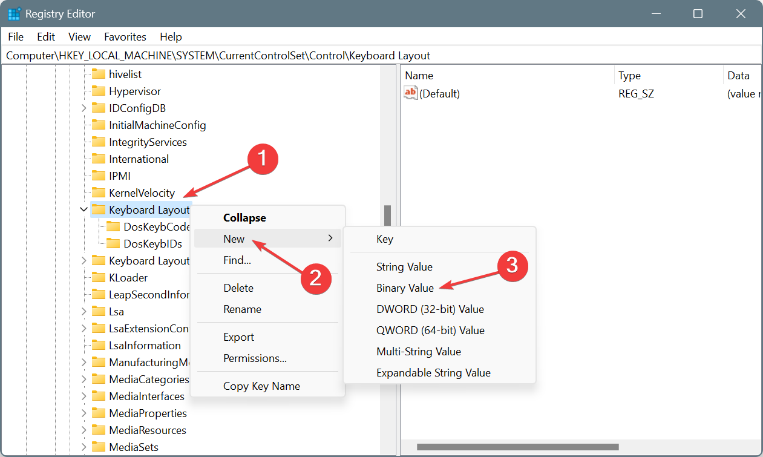Click the Hypervisor folder icon
This screenshot has width=763, height=457.
point(99,91)
